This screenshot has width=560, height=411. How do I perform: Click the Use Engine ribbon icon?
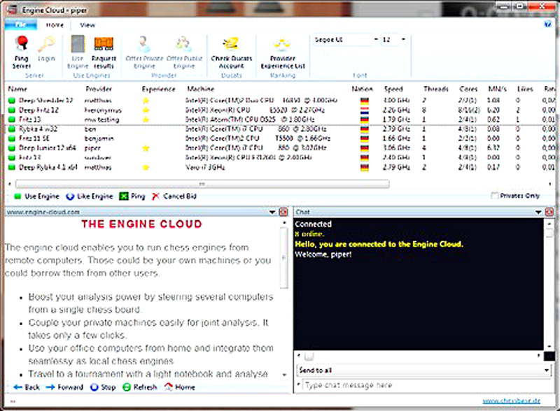(x=78, y=43)
